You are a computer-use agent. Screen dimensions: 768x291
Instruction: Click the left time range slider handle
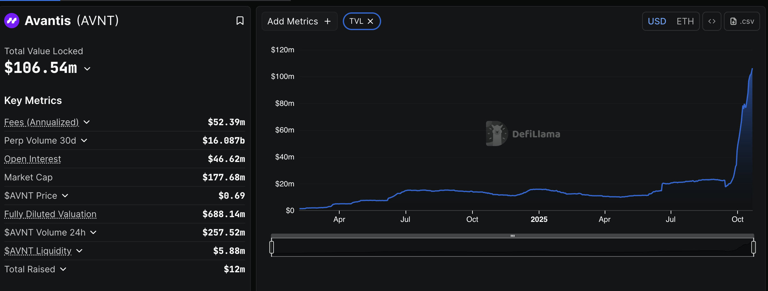pyautogui.click(x=271, y=247)
